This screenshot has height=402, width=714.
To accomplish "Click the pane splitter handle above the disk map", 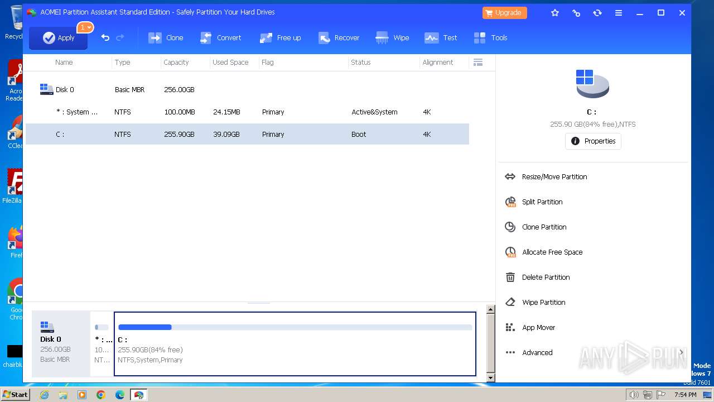I will tap(258, 303).
